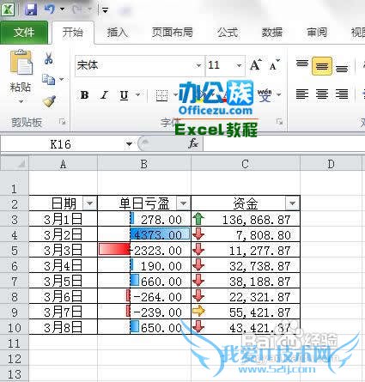This screenshot has height=382, width=365.
Task: Expand the font size 11 dropdown
Action: tap(239, 65)
